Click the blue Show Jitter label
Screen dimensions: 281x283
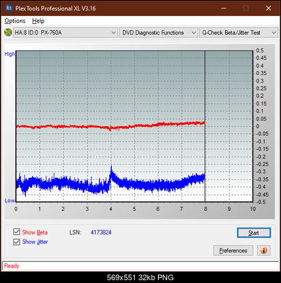pyautogui.click(x=35, y=242)
